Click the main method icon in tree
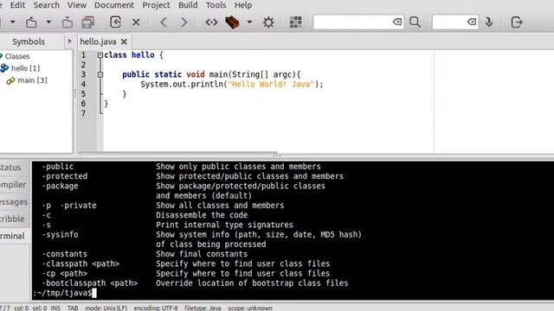 click(10, 80)
